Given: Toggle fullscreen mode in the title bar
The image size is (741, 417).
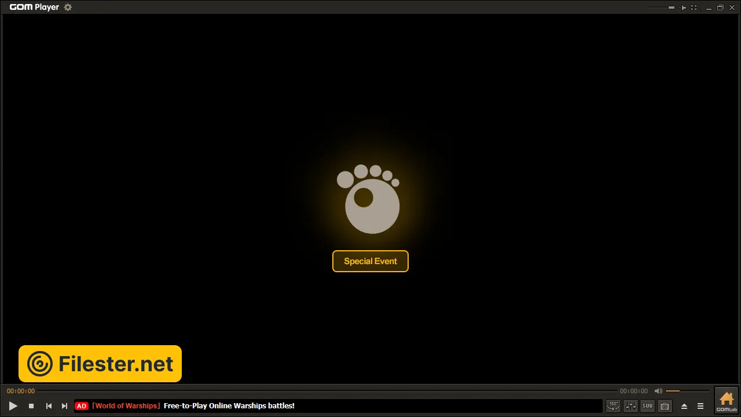Looking at the screenshot, I should (694, 8).
